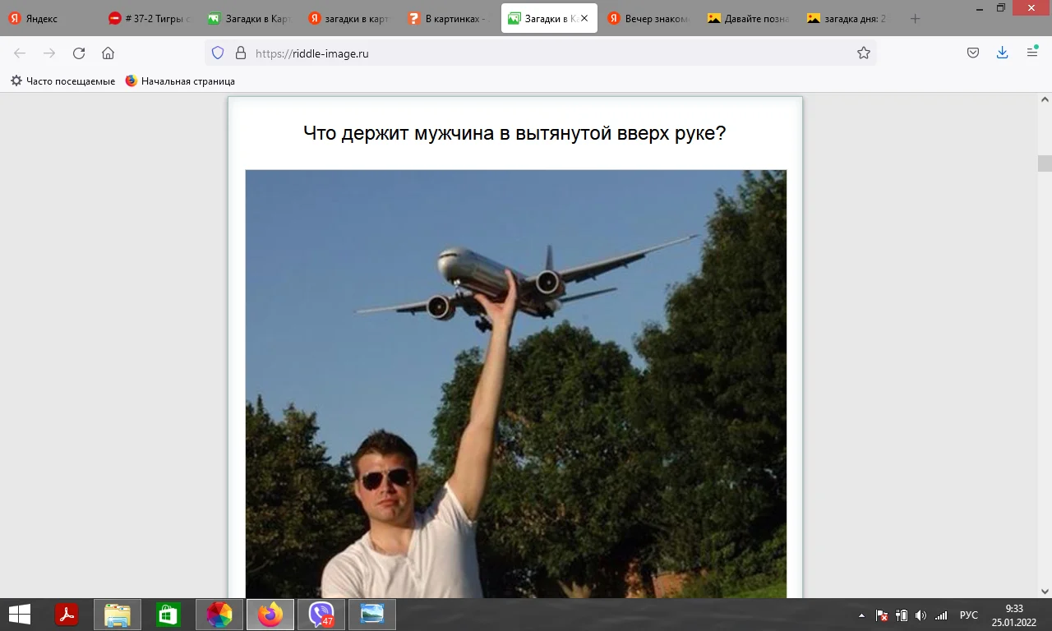Switch to the "загадки в карт" Yandex tab
Viewport: 1052px width, 631px height.
tap(350, 18)
